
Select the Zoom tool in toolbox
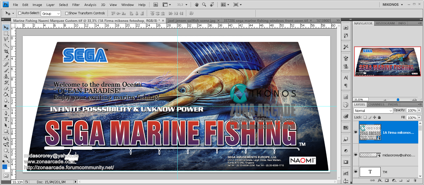coord(6,156)
